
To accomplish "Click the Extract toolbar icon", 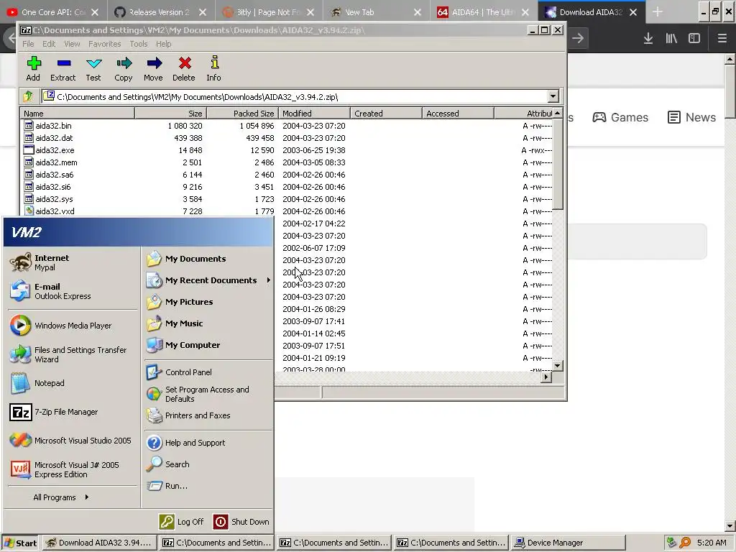I will pos(63,68).
